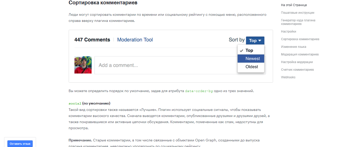Viewport: 343px width, 147px height.
Task: Open the Sort by dropdown
Action: 255,40
